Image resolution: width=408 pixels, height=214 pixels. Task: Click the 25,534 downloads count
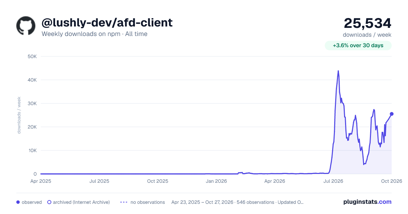[368, 23]
